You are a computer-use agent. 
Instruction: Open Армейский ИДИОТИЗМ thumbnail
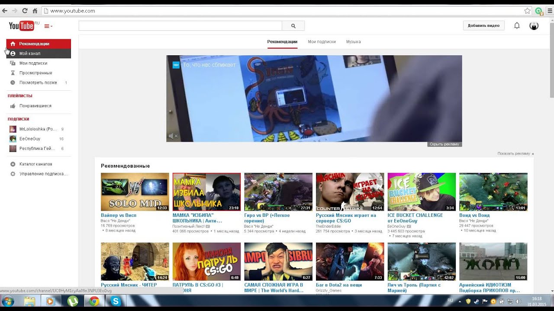[493, 262]
